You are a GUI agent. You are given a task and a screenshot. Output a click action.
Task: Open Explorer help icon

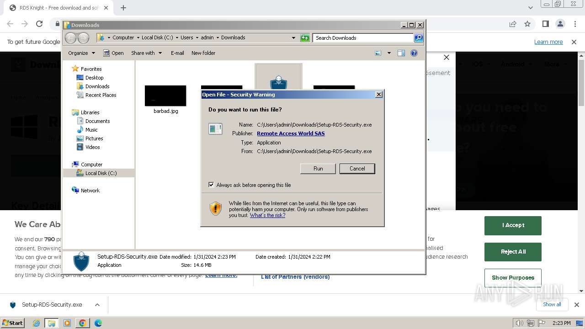414,53
